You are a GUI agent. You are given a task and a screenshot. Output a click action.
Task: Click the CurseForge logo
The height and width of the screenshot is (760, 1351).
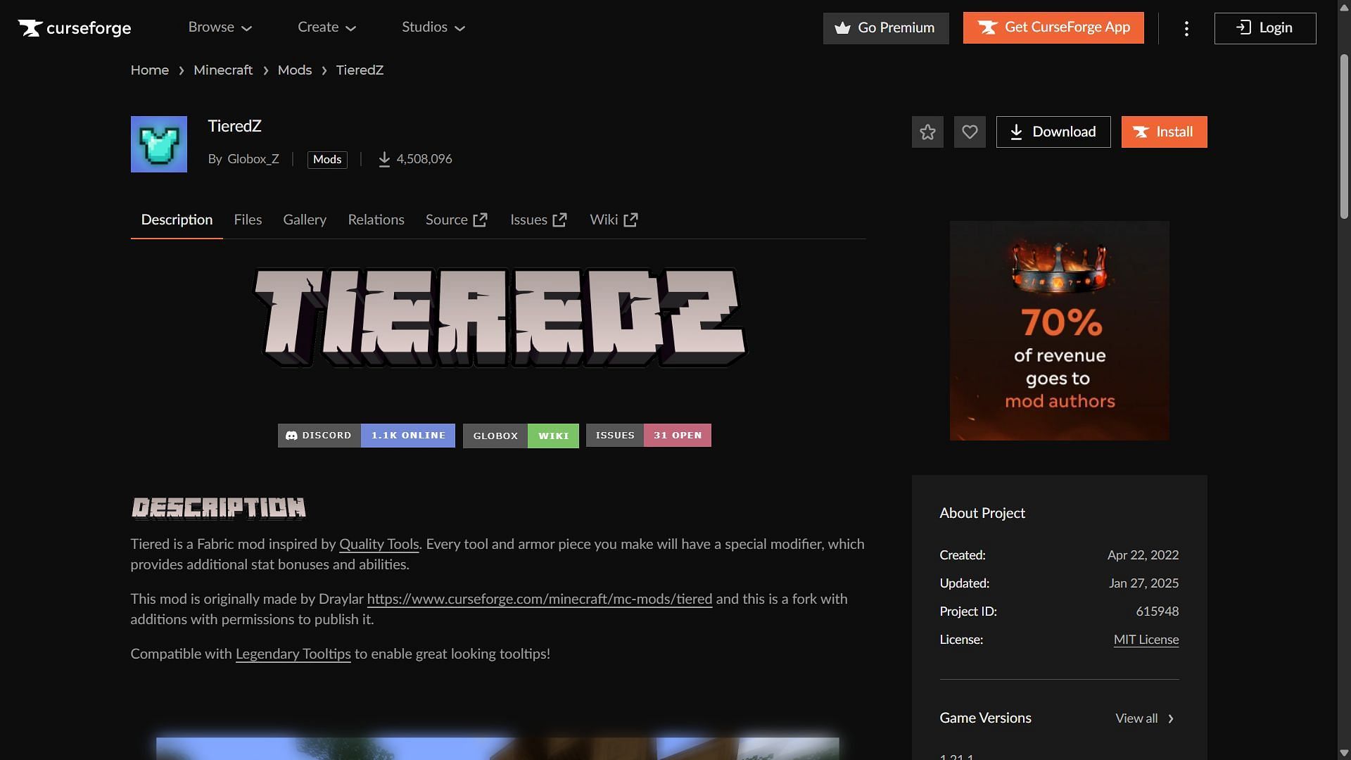pyautogui.click(x=75, y=28)
